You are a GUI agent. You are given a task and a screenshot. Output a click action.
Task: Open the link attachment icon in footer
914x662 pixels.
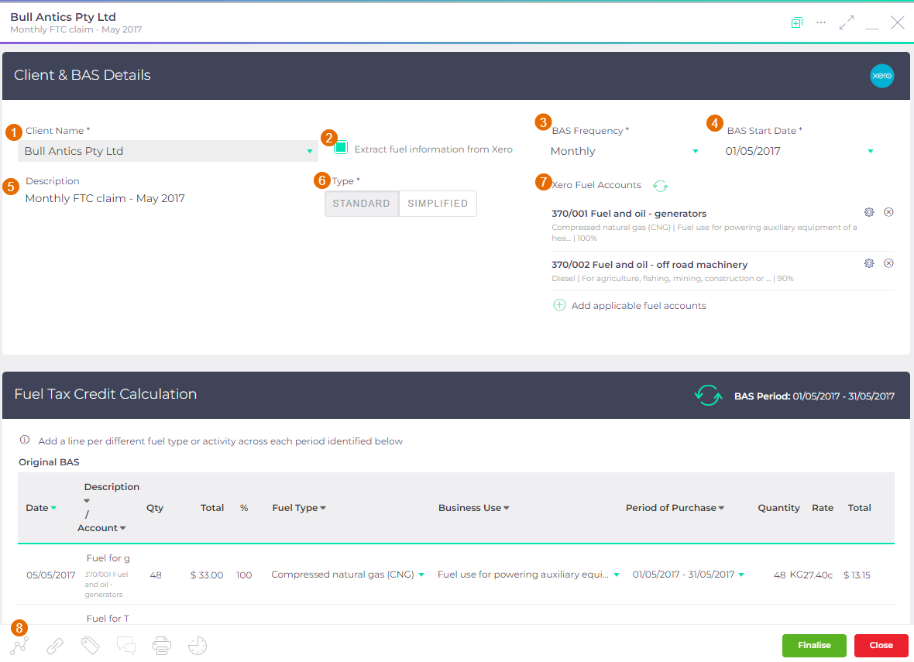pos(55,646)
